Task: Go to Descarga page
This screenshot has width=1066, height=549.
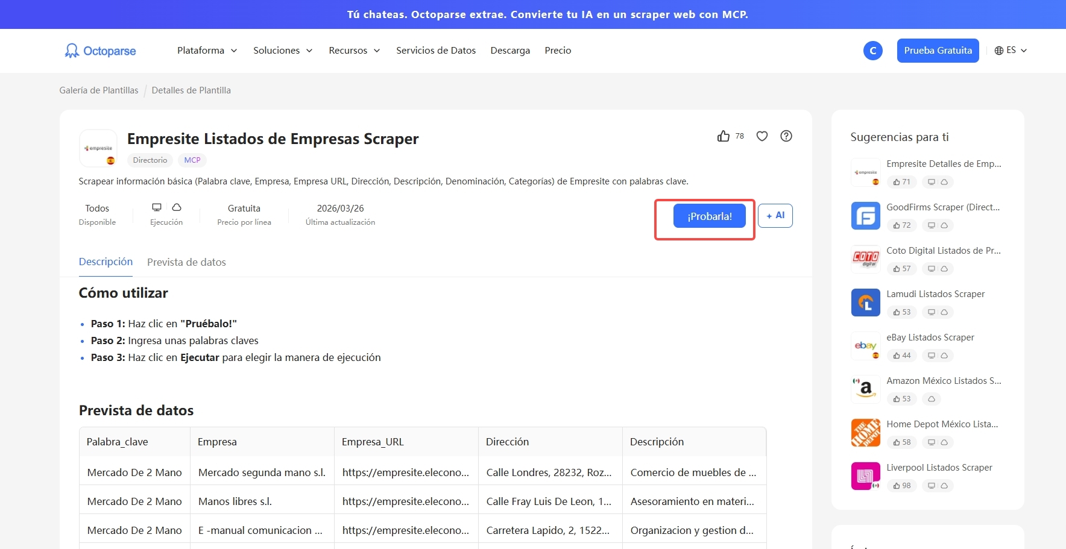Action: (x=510, y=51)
